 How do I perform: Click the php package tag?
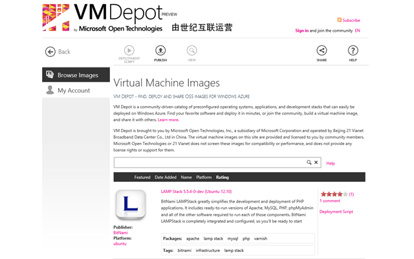click(246, 239)
